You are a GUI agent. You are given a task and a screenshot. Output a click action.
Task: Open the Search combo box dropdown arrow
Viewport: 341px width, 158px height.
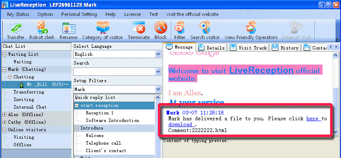click(x=158, y=72)
